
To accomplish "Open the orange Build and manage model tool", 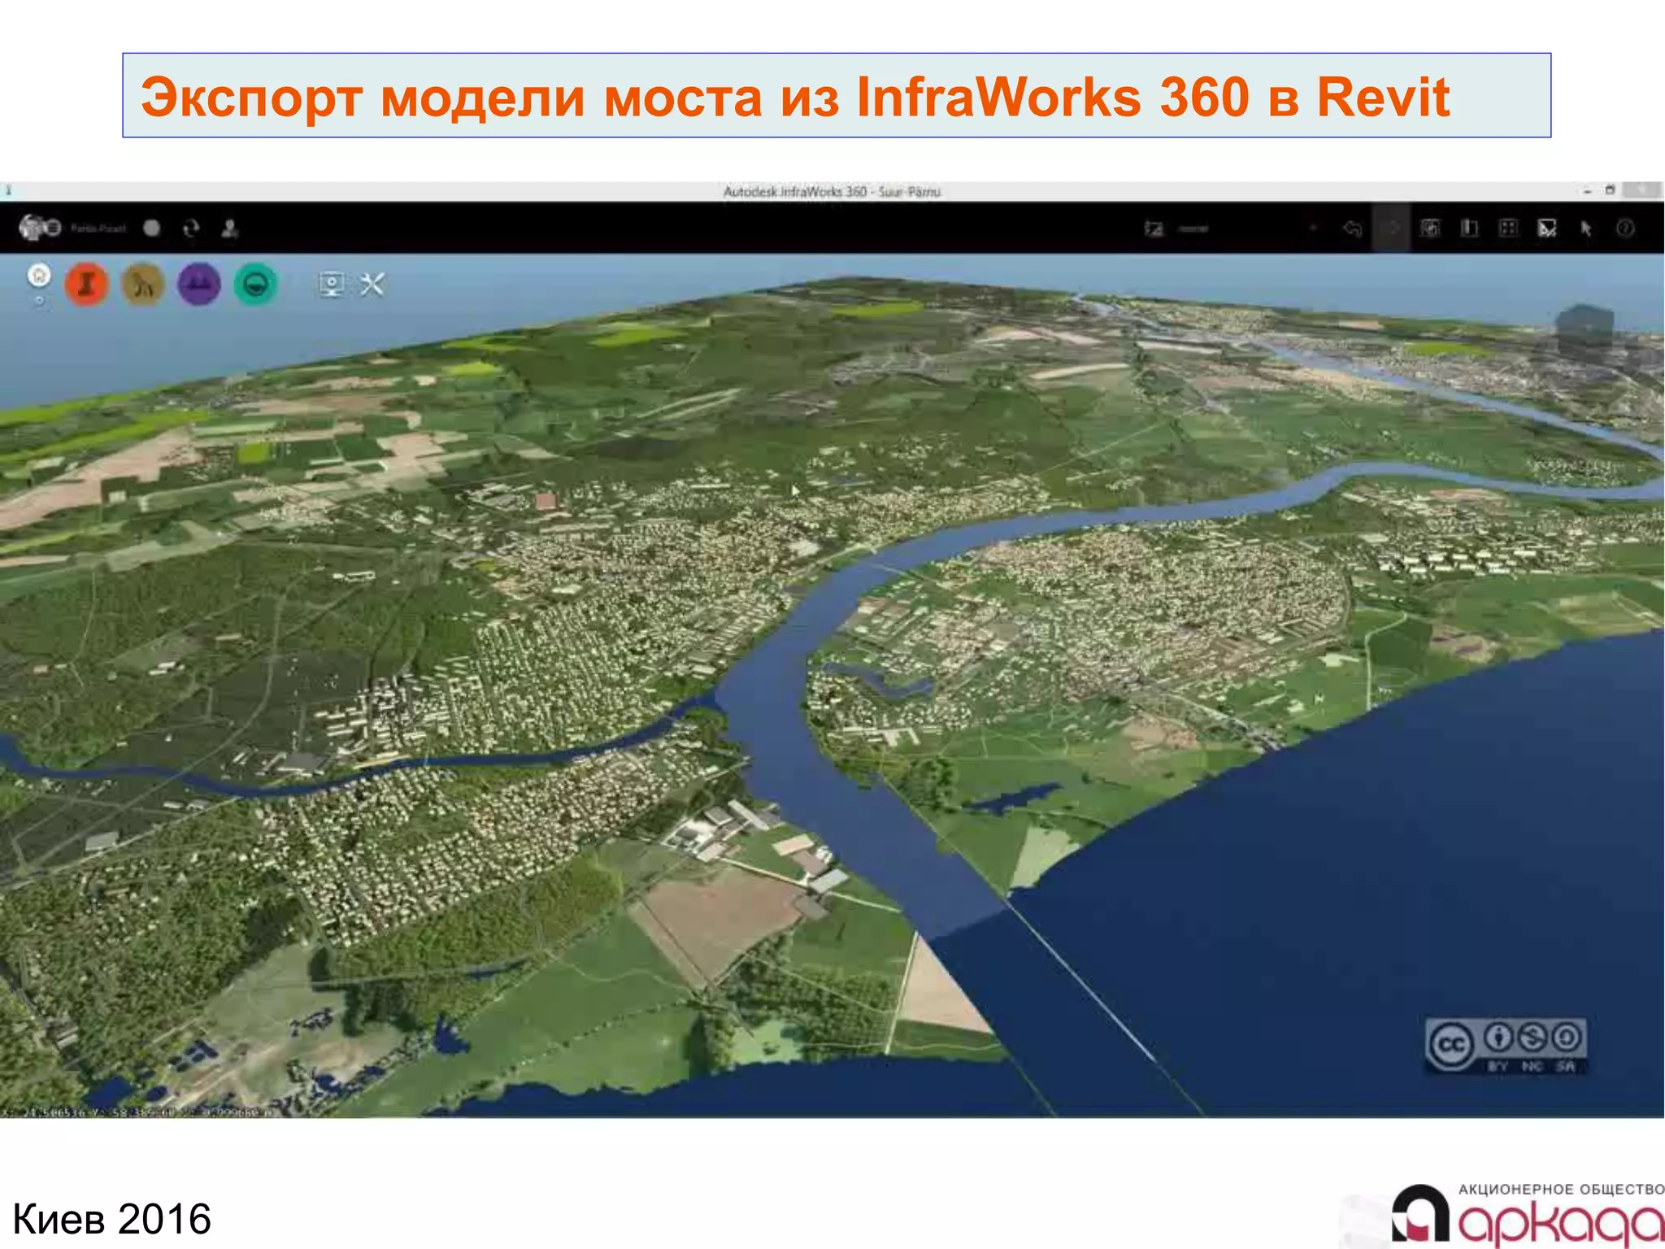I will (x=86, y=284).
